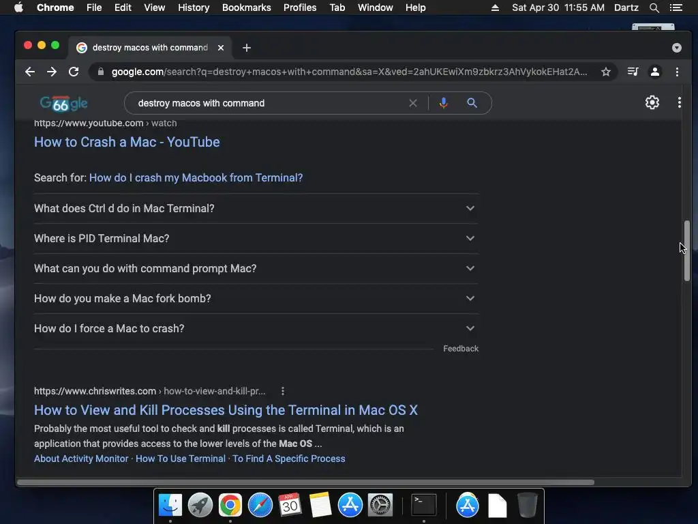Open System Preferences from the Dock
Image resolution: width=698 pixels, height=524 pixels.
point(380,505)
